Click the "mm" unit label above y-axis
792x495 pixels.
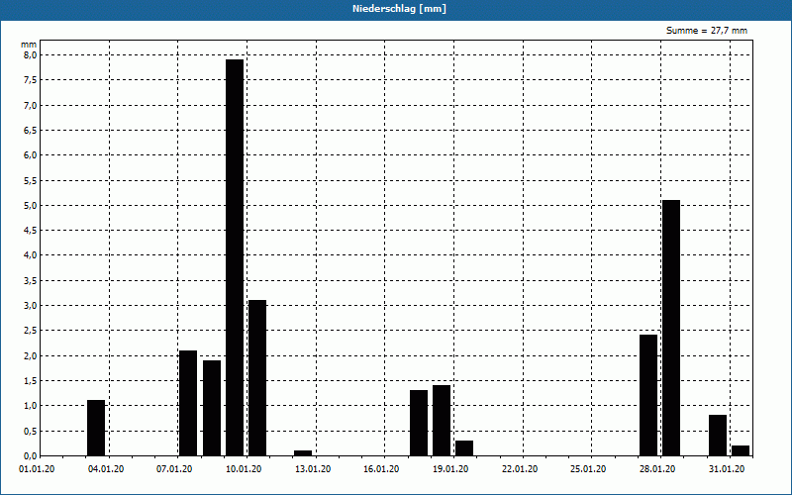29,45
